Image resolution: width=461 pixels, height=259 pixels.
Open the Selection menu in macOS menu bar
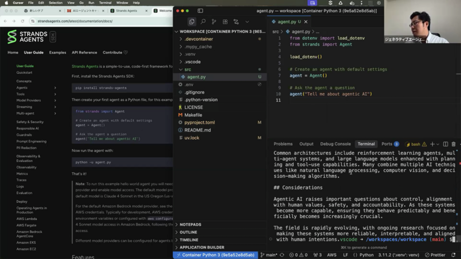tap(55, 3)
